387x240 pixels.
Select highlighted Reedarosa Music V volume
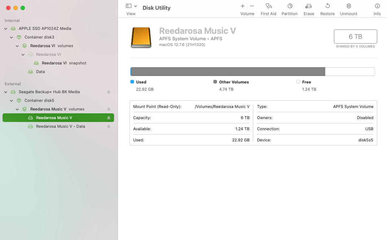coord(58,118)
